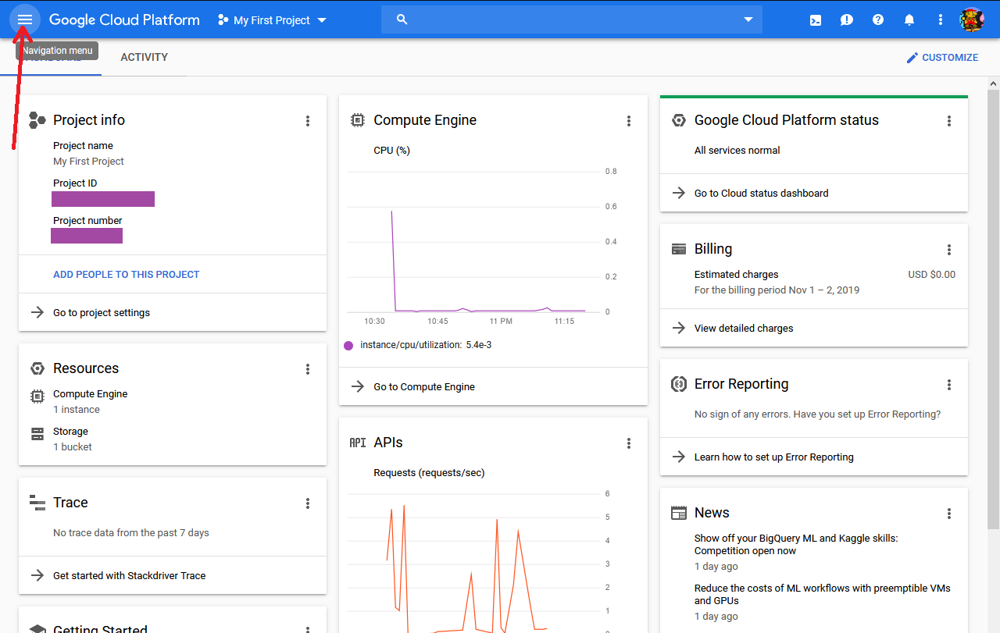
Task: Open Google Cloud Platform status card menu
Action: pyautogui.click(x=949, y=121)
